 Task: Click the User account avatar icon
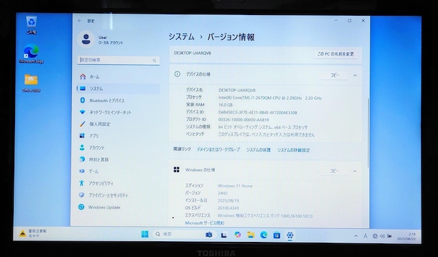click(86, 40)
